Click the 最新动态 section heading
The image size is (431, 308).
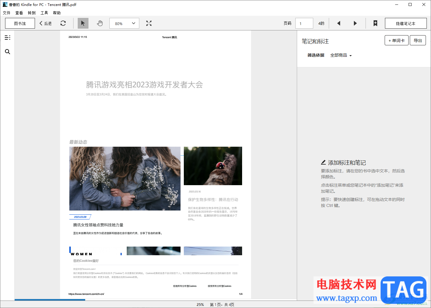78,142
